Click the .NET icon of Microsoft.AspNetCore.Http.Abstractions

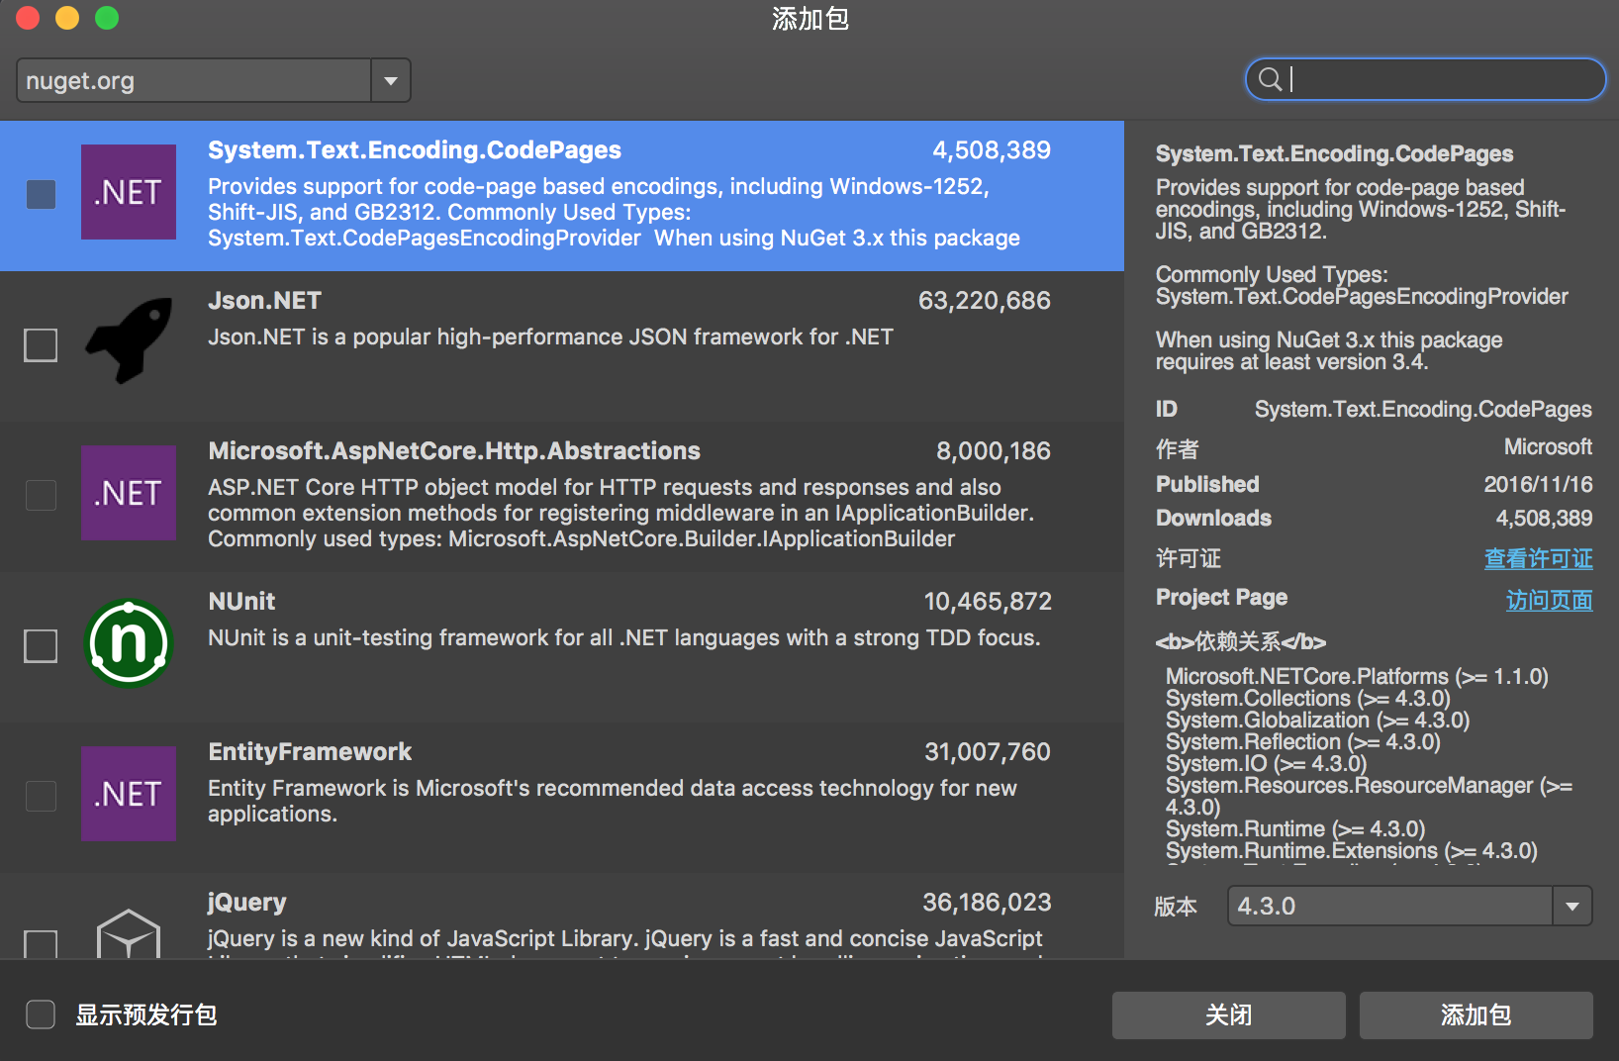tap(129, 493)
